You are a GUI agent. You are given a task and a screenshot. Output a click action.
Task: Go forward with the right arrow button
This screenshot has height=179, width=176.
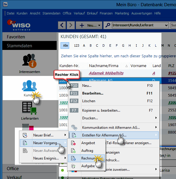point(71,25)
